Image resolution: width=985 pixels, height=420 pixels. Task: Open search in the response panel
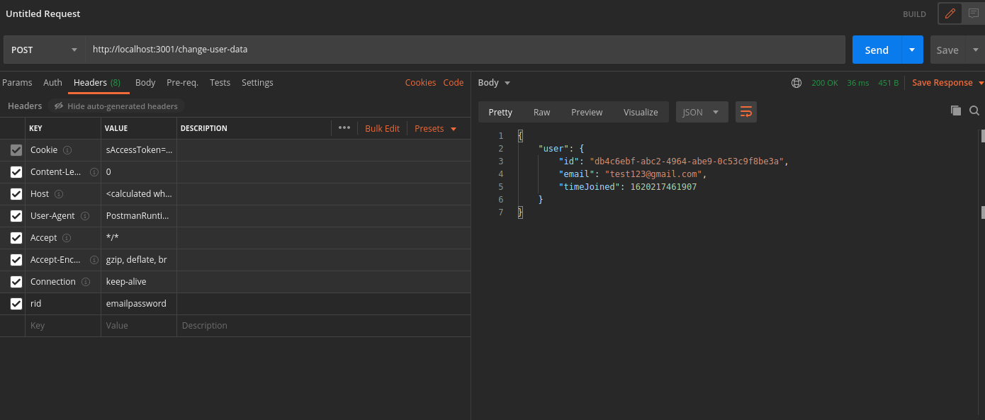tap(974, 110)
